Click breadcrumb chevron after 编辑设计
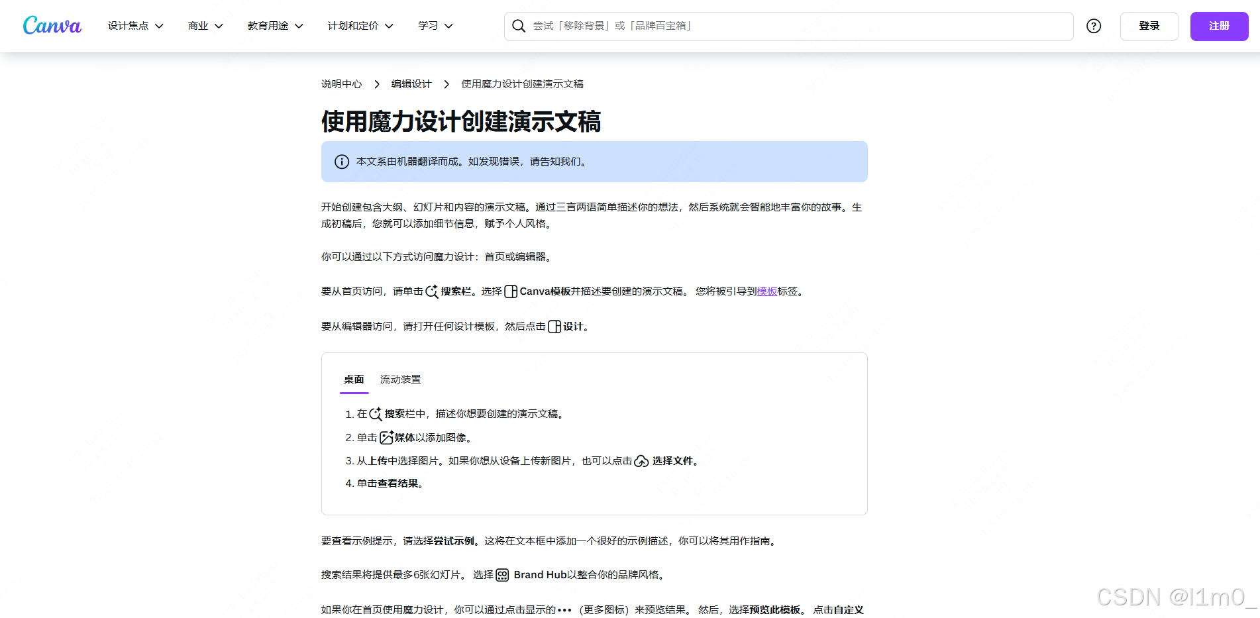This screenshot has width=1260, height=618. coord(446,84)
